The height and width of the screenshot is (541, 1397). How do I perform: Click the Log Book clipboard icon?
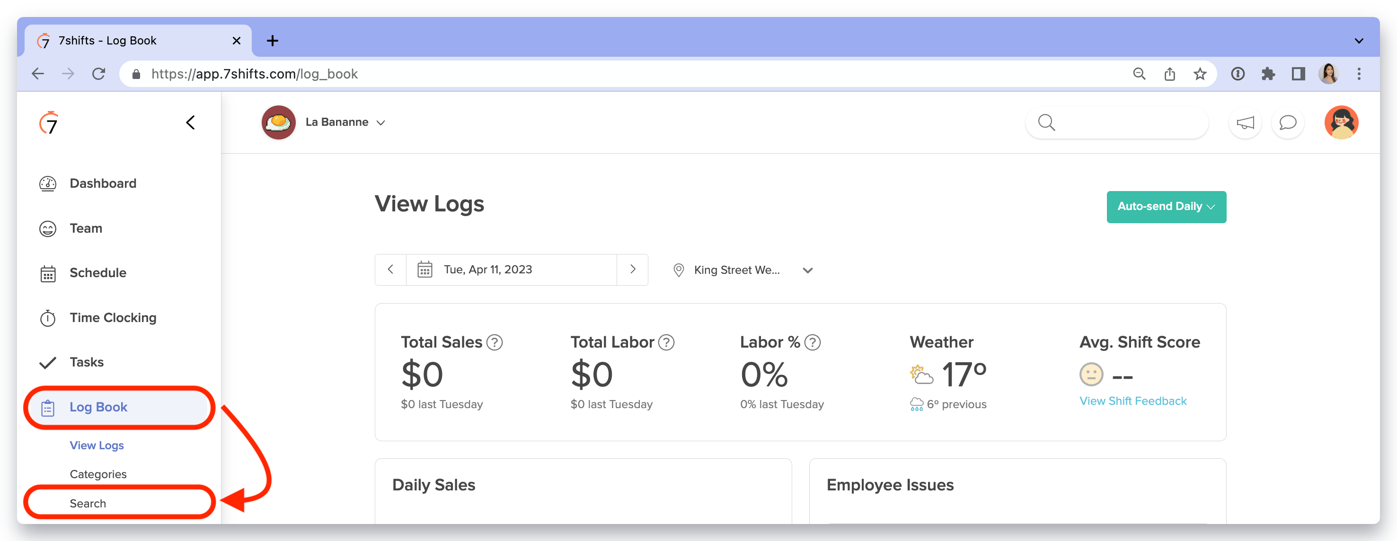(x=48, y=408)
